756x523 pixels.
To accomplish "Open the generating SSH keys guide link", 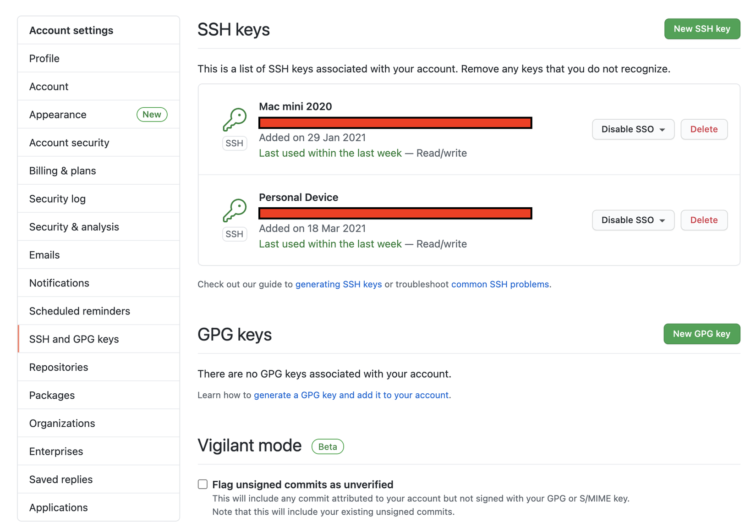I will click(x=339, y=284).
